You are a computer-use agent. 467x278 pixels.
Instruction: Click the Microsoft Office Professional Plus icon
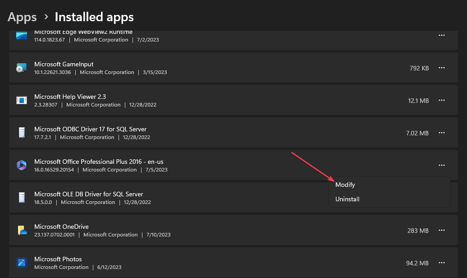pyautogui.click(x=22, y=165)
